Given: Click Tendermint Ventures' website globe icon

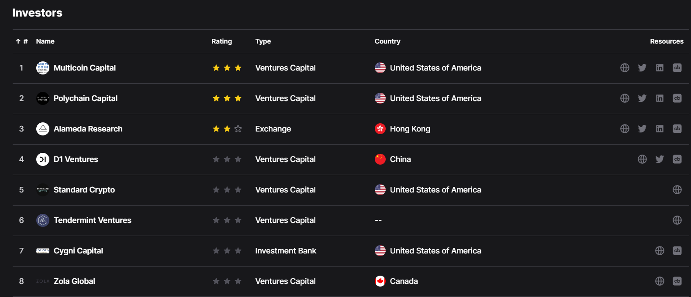Looking at the screenshot, I should click(677, 220).
